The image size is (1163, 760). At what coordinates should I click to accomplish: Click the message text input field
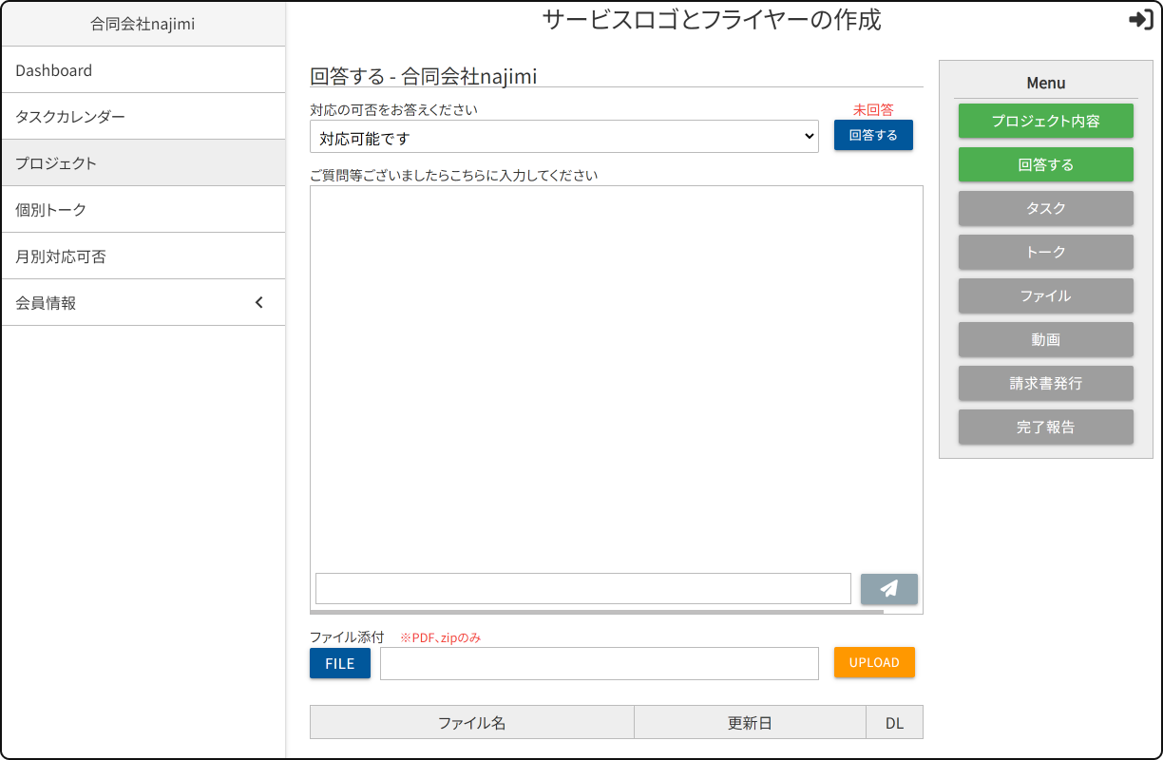(582, 589)
